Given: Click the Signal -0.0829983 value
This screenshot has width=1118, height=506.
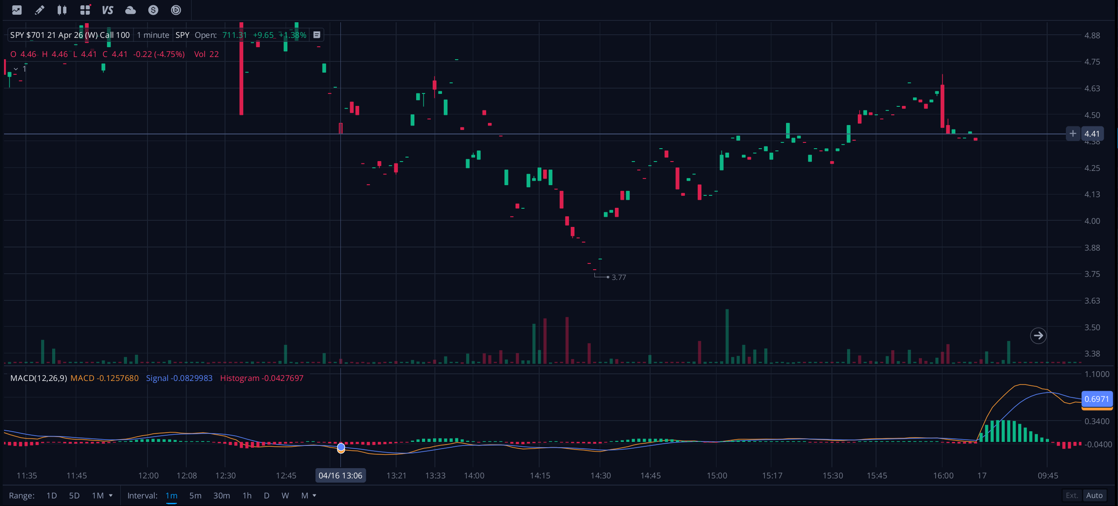Looking at the screenshot, I should click(179, 378).
